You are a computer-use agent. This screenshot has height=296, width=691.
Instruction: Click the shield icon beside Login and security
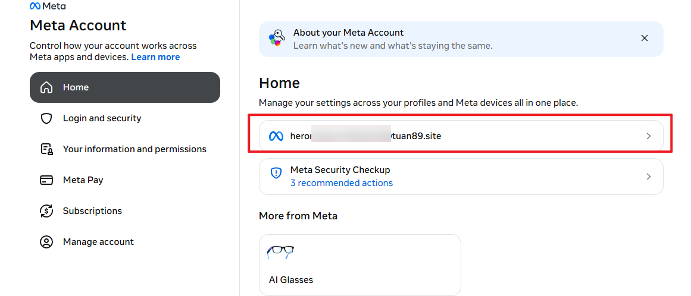[x=46, y=118]
